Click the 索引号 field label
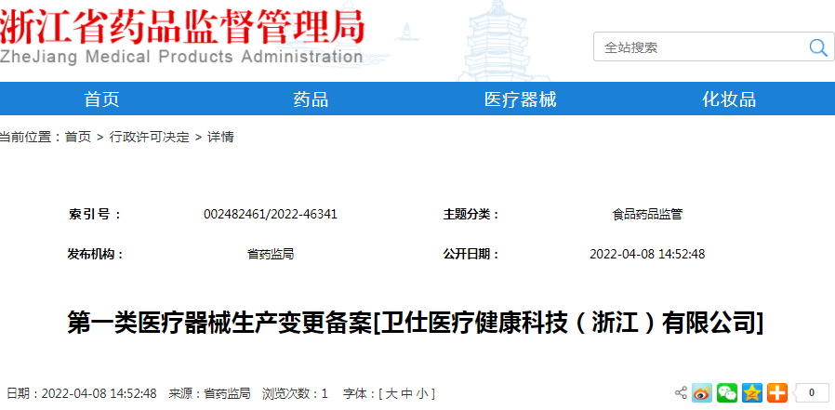Image resolution: width=835 pixels, height=410 pixels. 96,215
